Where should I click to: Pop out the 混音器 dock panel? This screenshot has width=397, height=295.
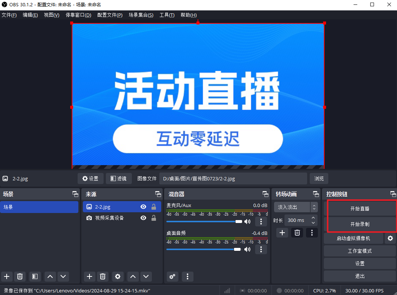(x=265, y=194)
